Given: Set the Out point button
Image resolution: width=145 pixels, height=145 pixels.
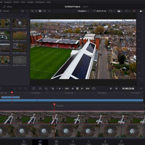Looking at the screenshot, I should pyautogui.click(x=116, y=88).
